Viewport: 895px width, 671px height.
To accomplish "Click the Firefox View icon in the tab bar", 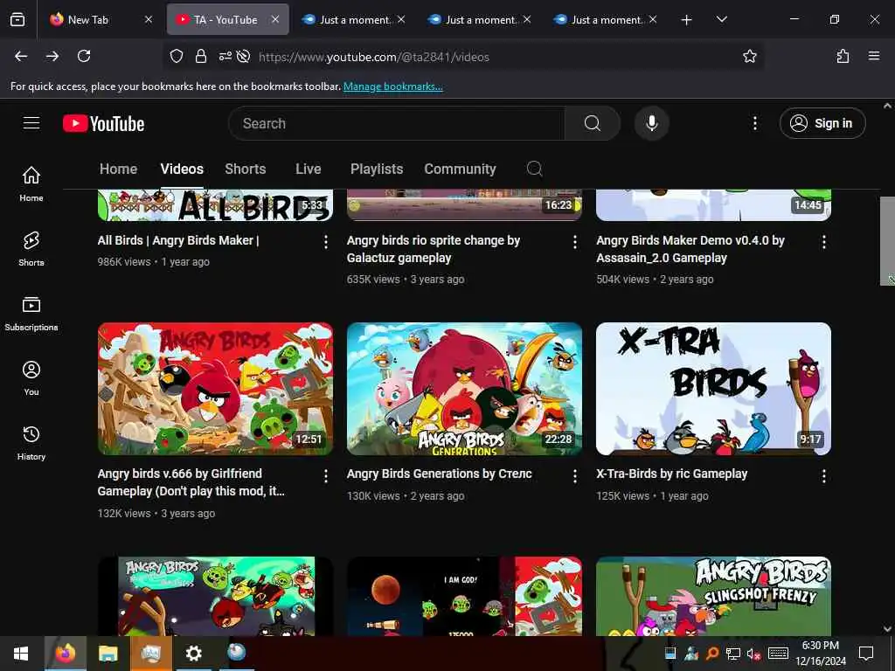I will click(17, 19).
